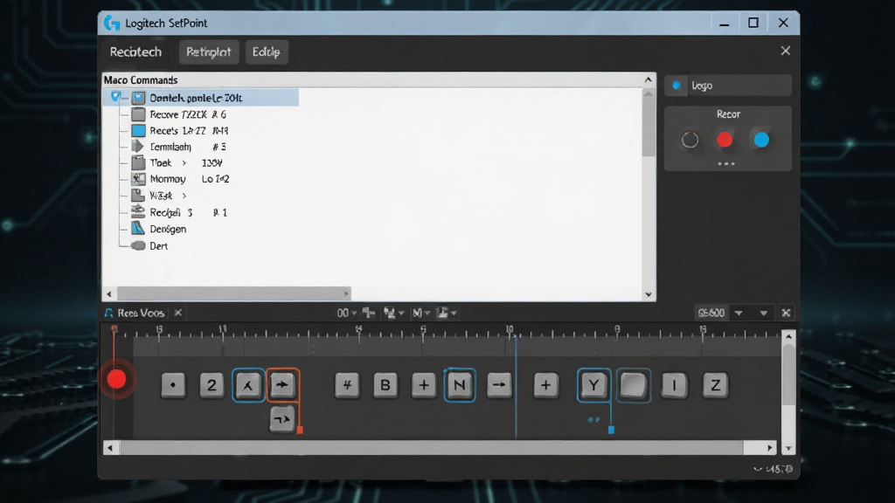This screenshot has height=503, width=895.
Task: Switch to the Retnplot tab
Action: [209, 52]
